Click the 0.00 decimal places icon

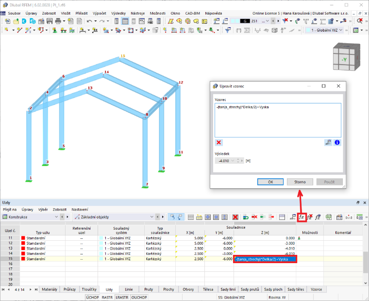click(x=359, y=217)
